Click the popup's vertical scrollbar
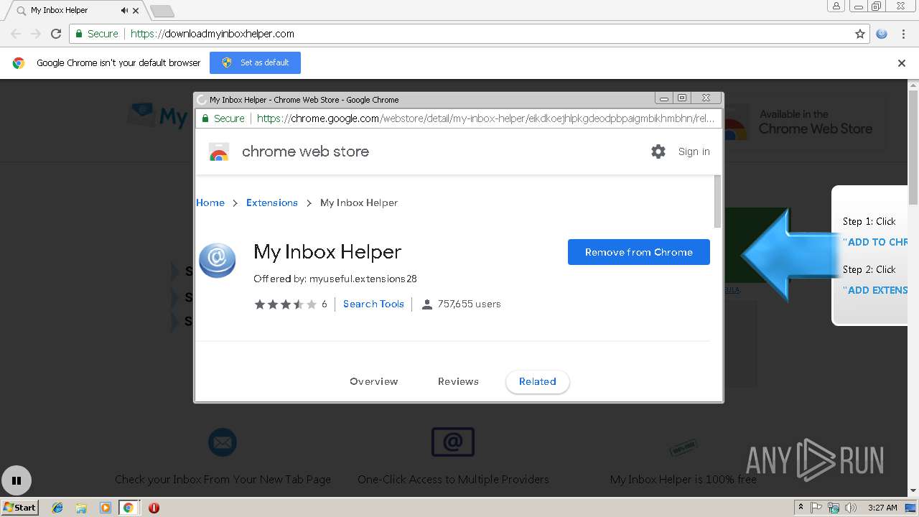Image resolution: width=919 pixels, height=517 pixels. click(x=717, y=202)
